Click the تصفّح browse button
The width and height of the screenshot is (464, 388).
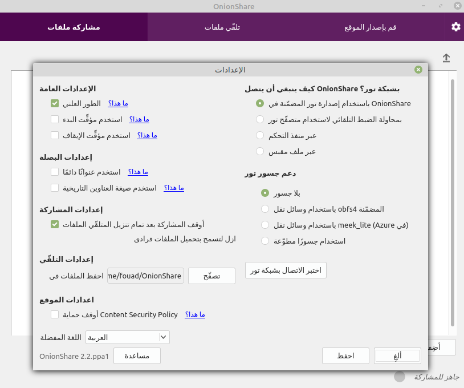pyautogui.click(x=212, y=276)
